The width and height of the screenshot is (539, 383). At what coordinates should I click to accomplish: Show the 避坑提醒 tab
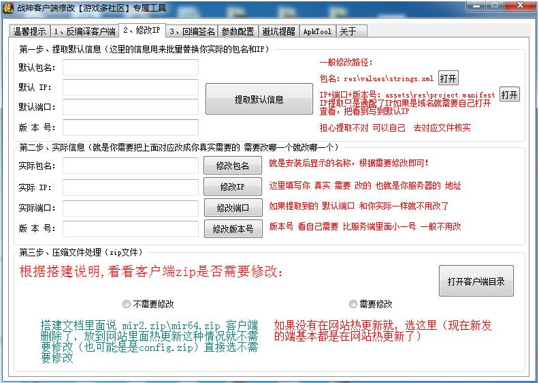[x=279, y=31]
